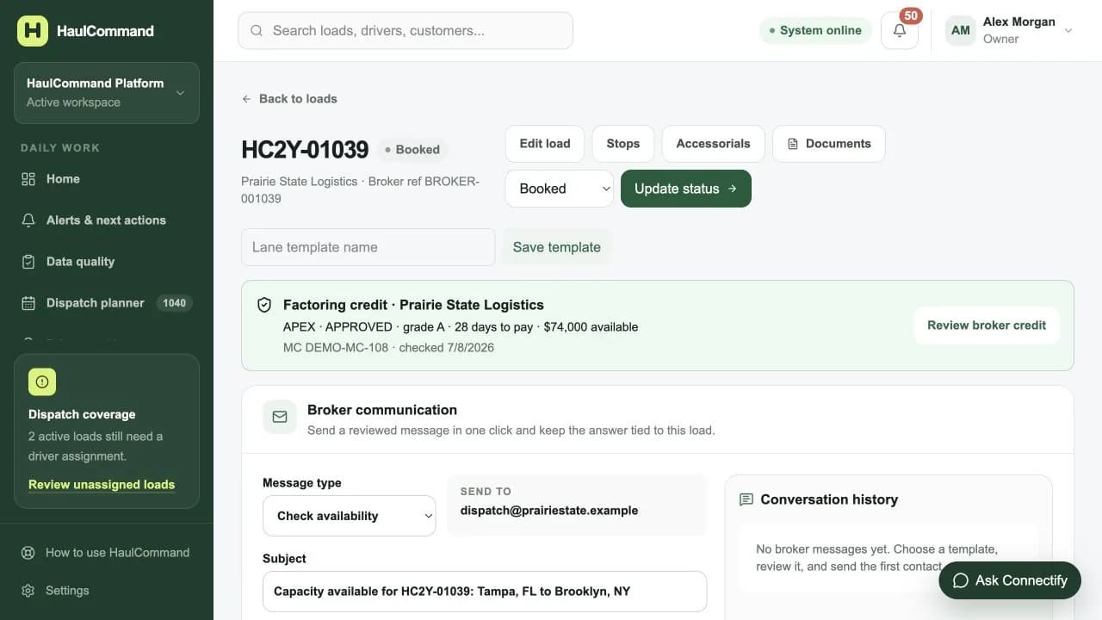Viewport: 1102px width, 620px height.
Task: Open Ask Connectify assistant
Action: point(1010,580)
